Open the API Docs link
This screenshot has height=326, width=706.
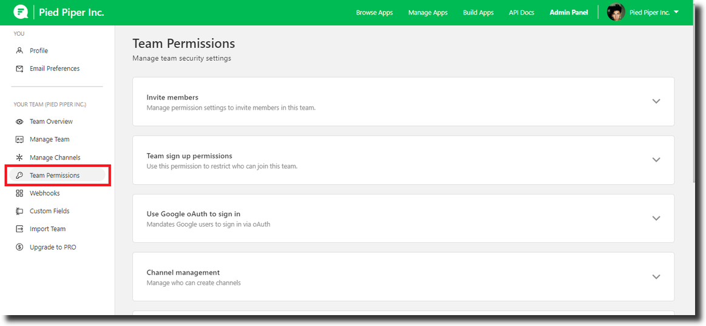pos(522,13)
